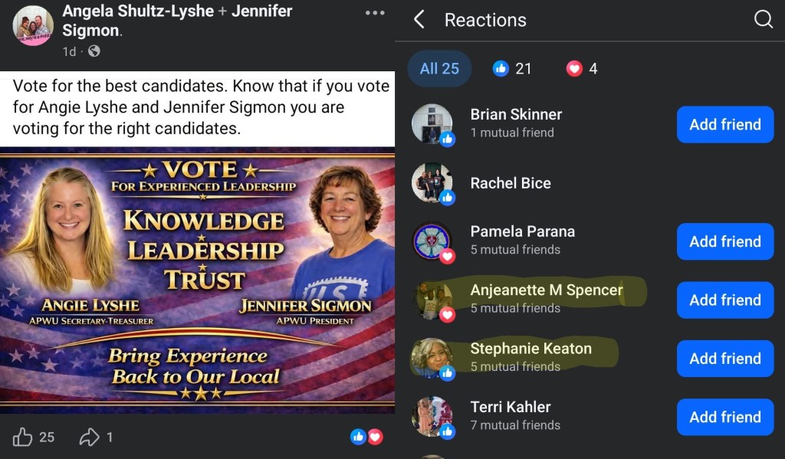View the campaign banner image full size

(197, 280)
